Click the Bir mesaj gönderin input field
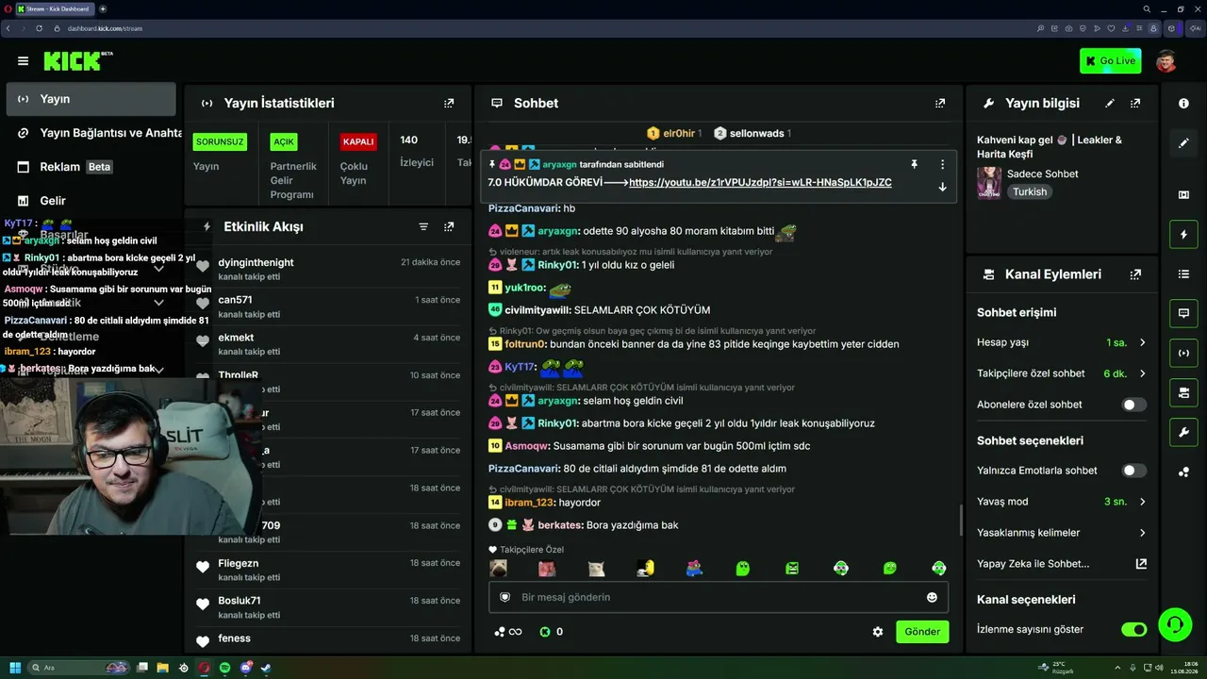 [x=719, y=597]
